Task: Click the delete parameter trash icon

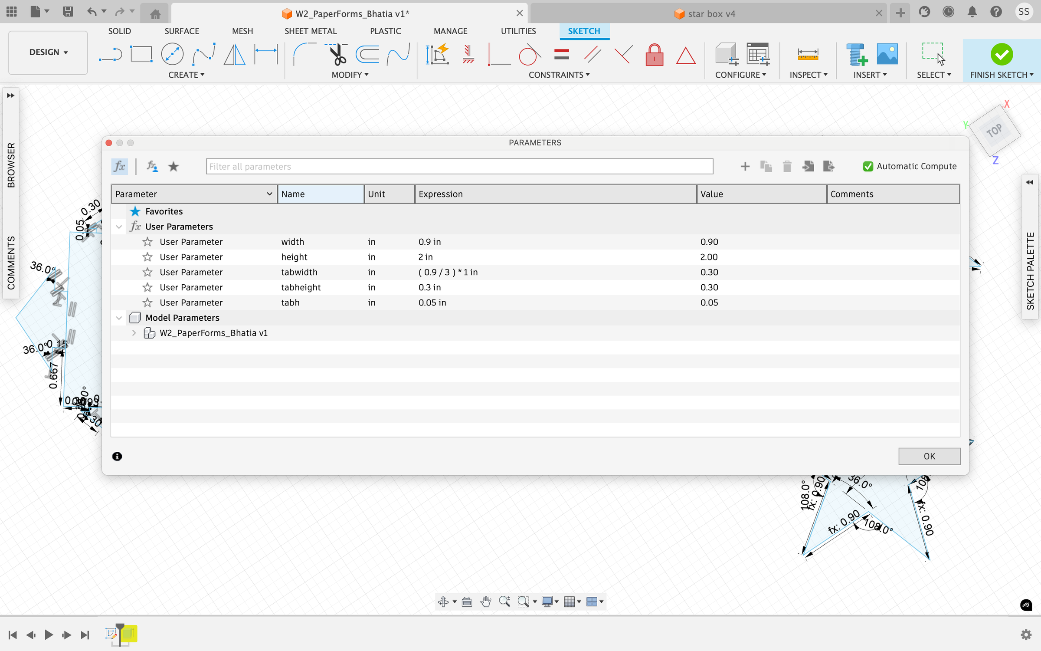Action: (x=787, y=166)
